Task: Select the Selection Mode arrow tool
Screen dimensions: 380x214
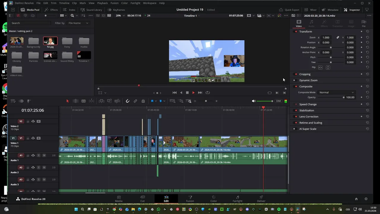Action: [x=67, y=101]
